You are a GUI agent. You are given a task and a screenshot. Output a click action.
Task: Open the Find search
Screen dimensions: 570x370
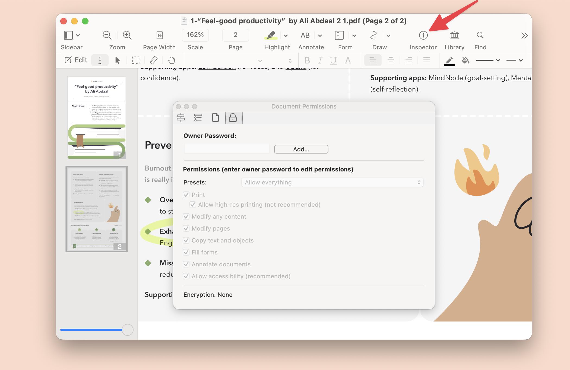pos(480,35)
